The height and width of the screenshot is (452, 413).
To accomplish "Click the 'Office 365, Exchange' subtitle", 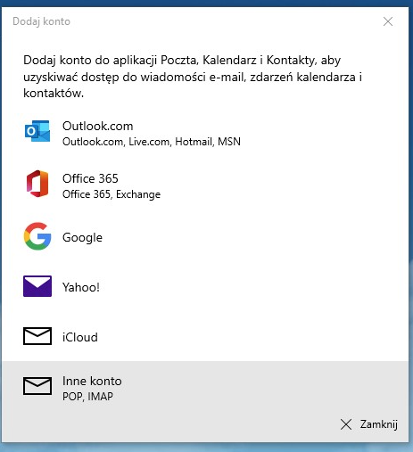I will click(112, 194).
